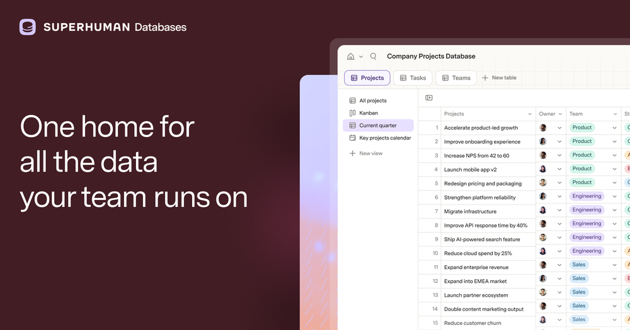Click owner avatar for Accelerate product-led growth
This screenshot has height=330, width=630.
click(543, 128)
